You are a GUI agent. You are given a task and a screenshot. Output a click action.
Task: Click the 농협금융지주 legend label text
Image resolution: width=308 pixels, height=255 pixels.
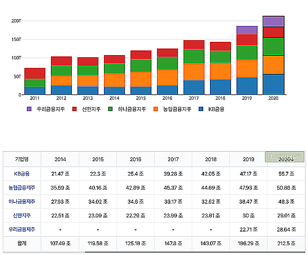click(177, 109)
